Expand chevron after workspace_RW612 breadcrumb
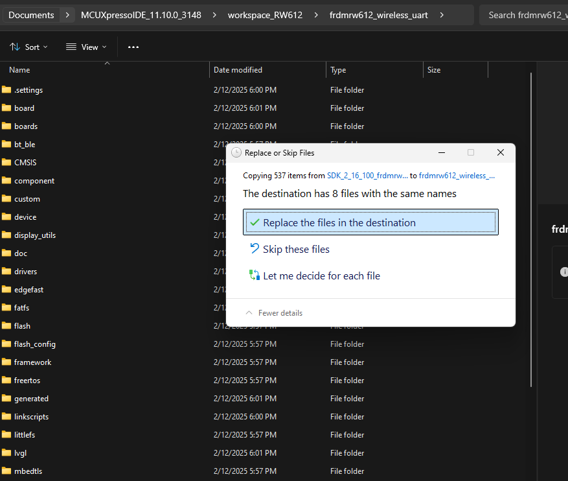 (x=313, y=15)
